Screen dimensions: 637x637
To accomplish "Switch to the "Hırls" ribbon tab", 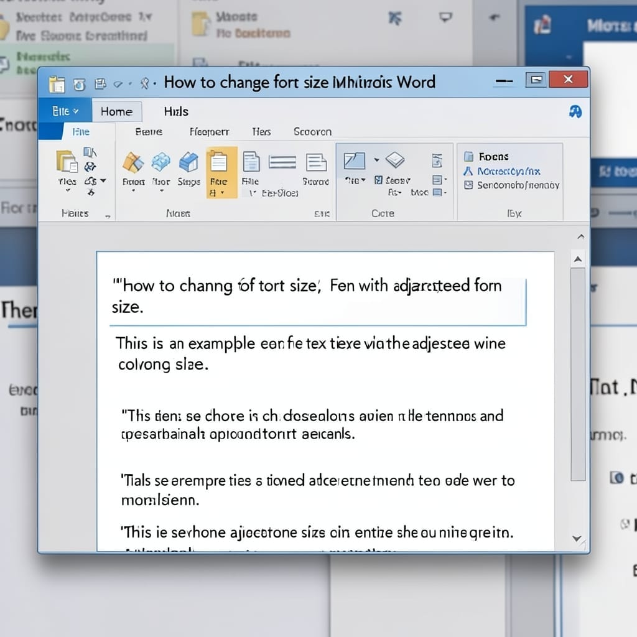I will [176, 112].
